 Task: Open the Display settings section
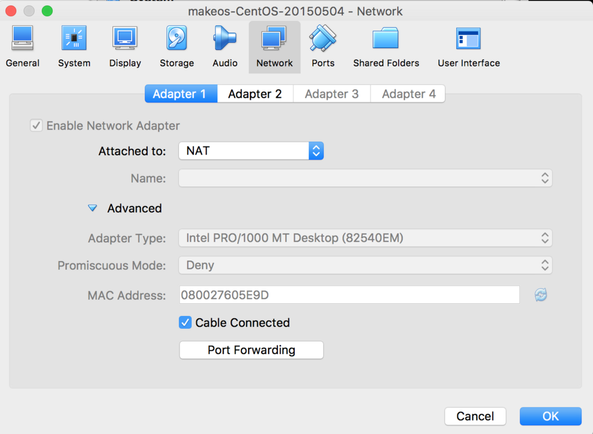click(125, 47)
